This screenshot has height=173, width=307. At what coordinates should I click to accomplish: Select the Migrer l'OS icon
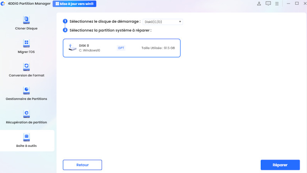click(x=26, y=43)
